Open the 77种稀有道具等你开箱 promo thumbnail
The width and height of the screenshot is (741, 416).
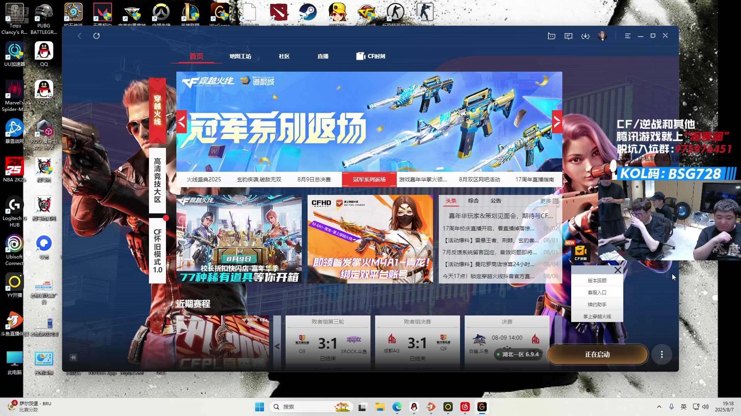click(239, 239)
